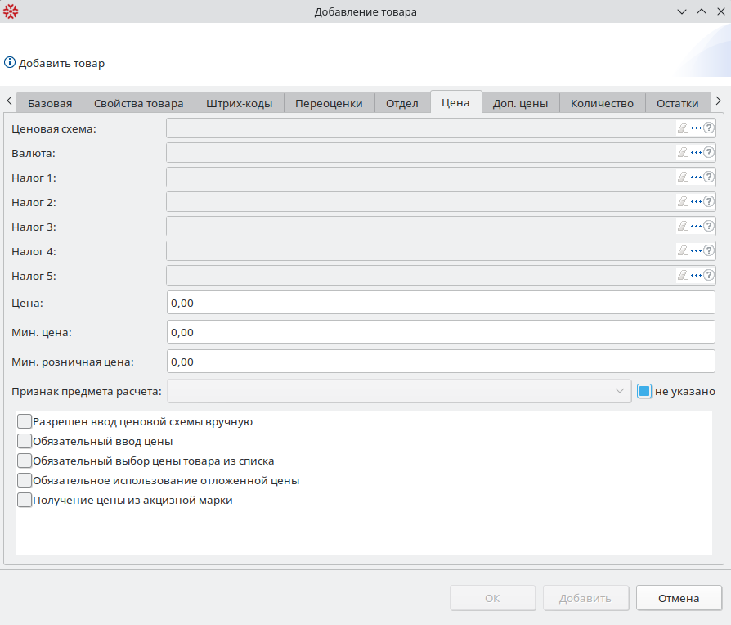Open the three-dots selector for Налог 3
Image resolution: width=731 pixels, height=625 pixels.
pyautogui.click(x=697, y=227)
